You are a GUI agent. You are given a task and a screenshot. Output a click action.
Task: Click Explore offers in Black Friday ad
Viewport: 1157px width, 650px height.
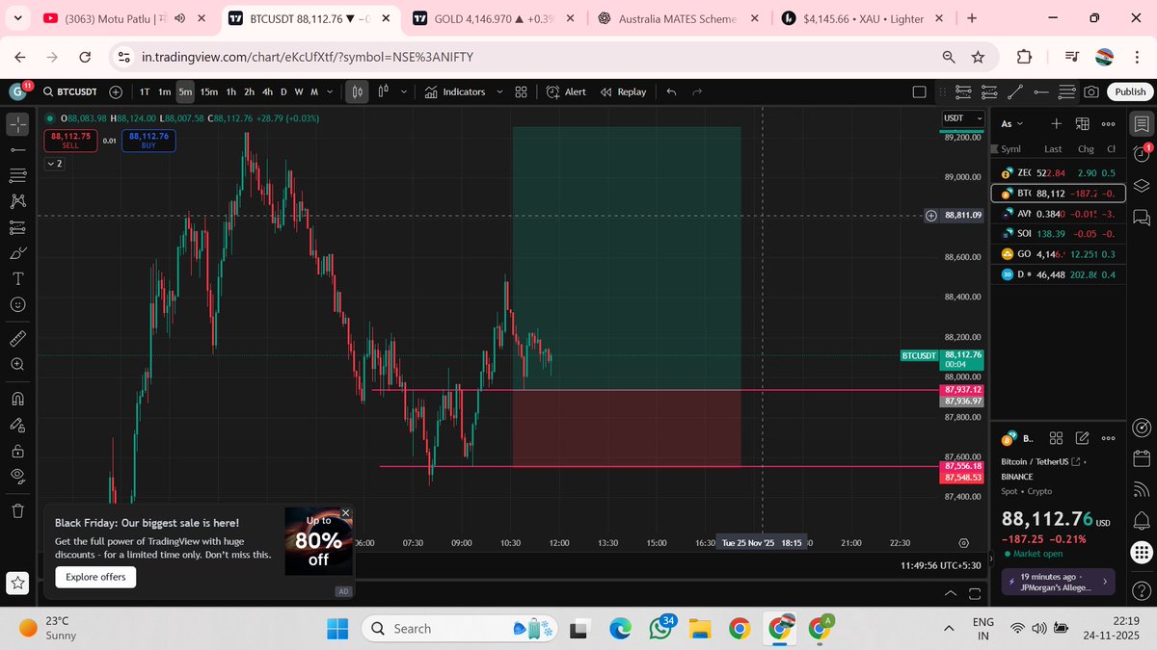[x=95, y=577]
